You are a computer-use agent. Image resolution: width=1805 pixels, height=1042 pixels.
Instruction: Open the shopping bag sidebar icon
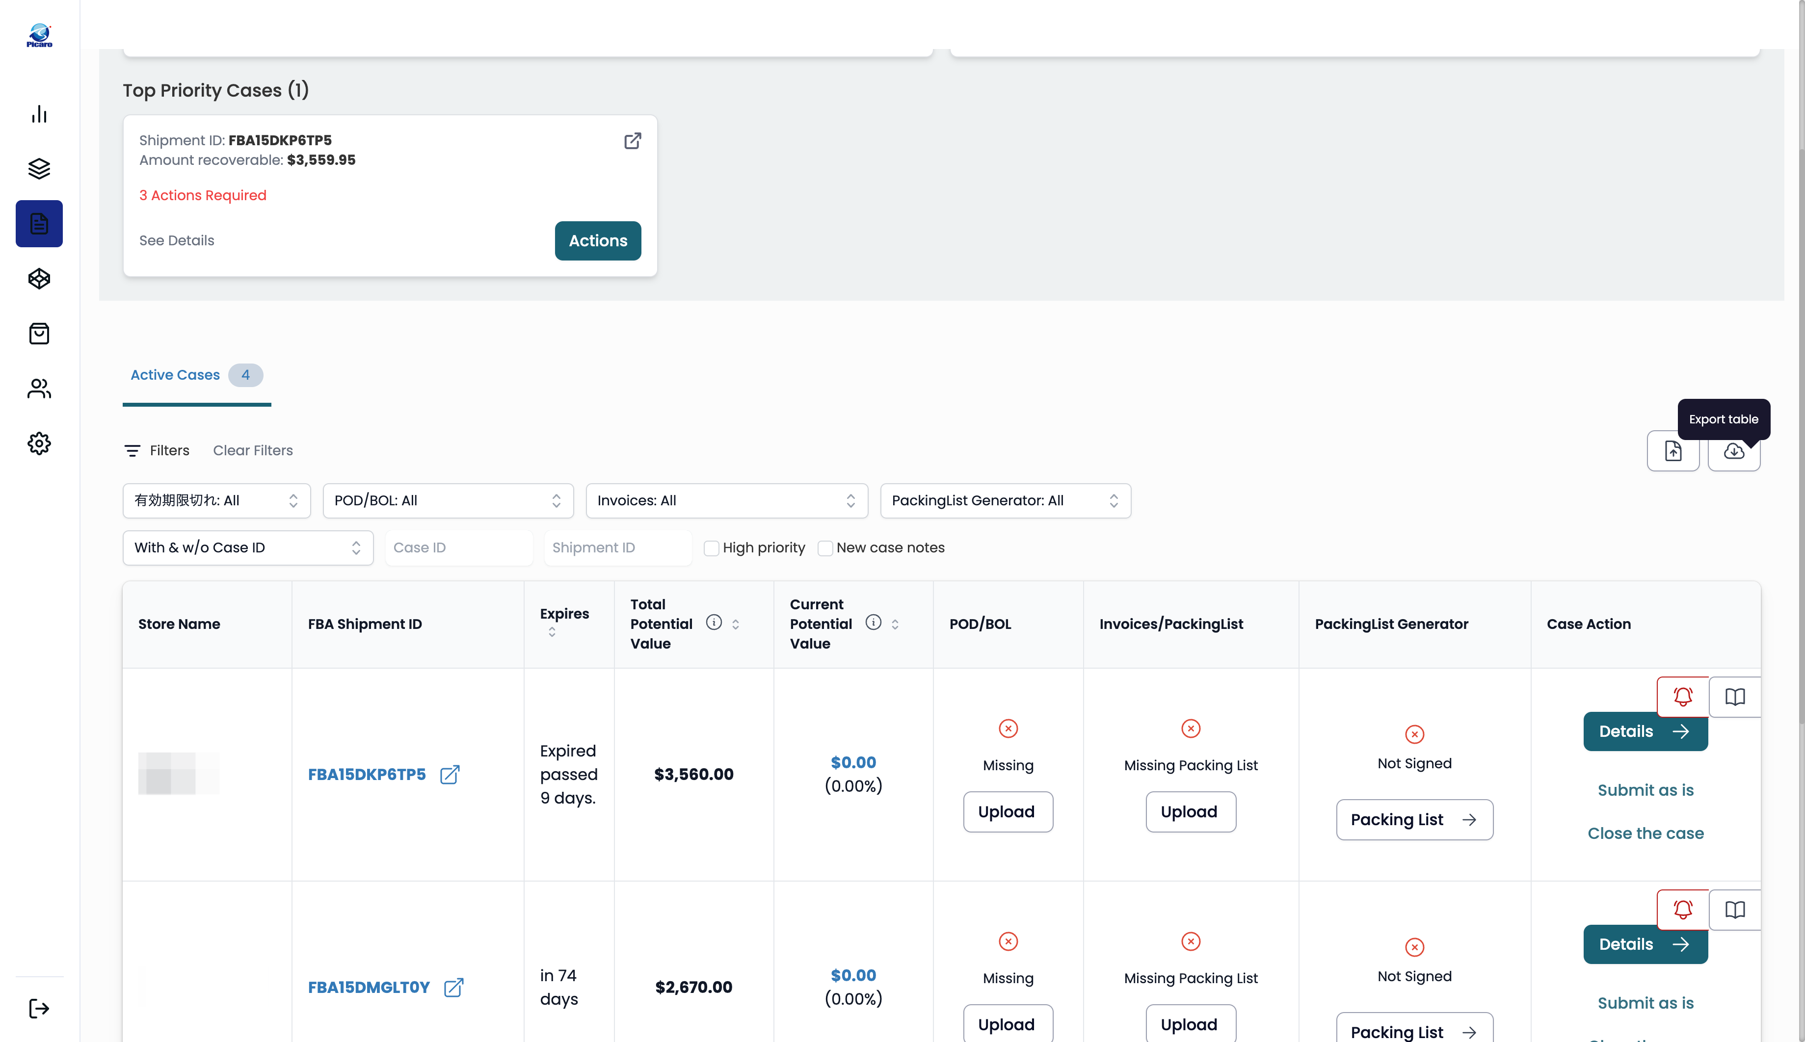pos(39,334)
